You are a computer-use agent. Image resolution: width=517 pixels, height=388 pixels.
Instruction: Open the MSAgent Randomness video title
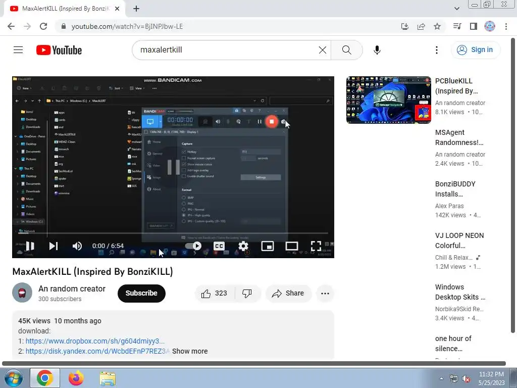click(459, 137)
